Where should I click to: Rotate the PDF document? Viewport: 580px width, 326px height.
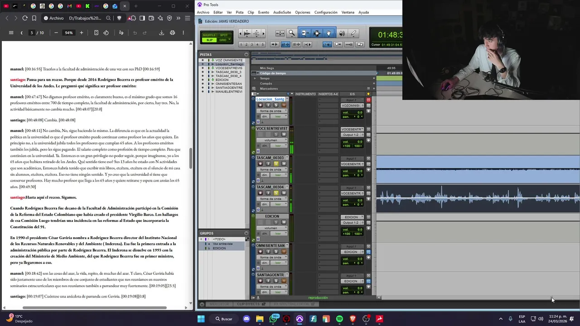106,33
